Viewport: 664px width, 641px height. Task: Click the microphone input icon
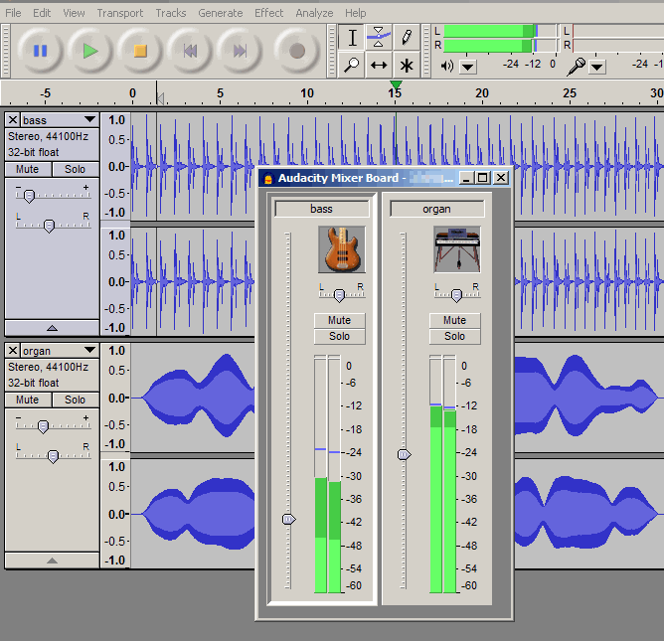coord(577,67)
